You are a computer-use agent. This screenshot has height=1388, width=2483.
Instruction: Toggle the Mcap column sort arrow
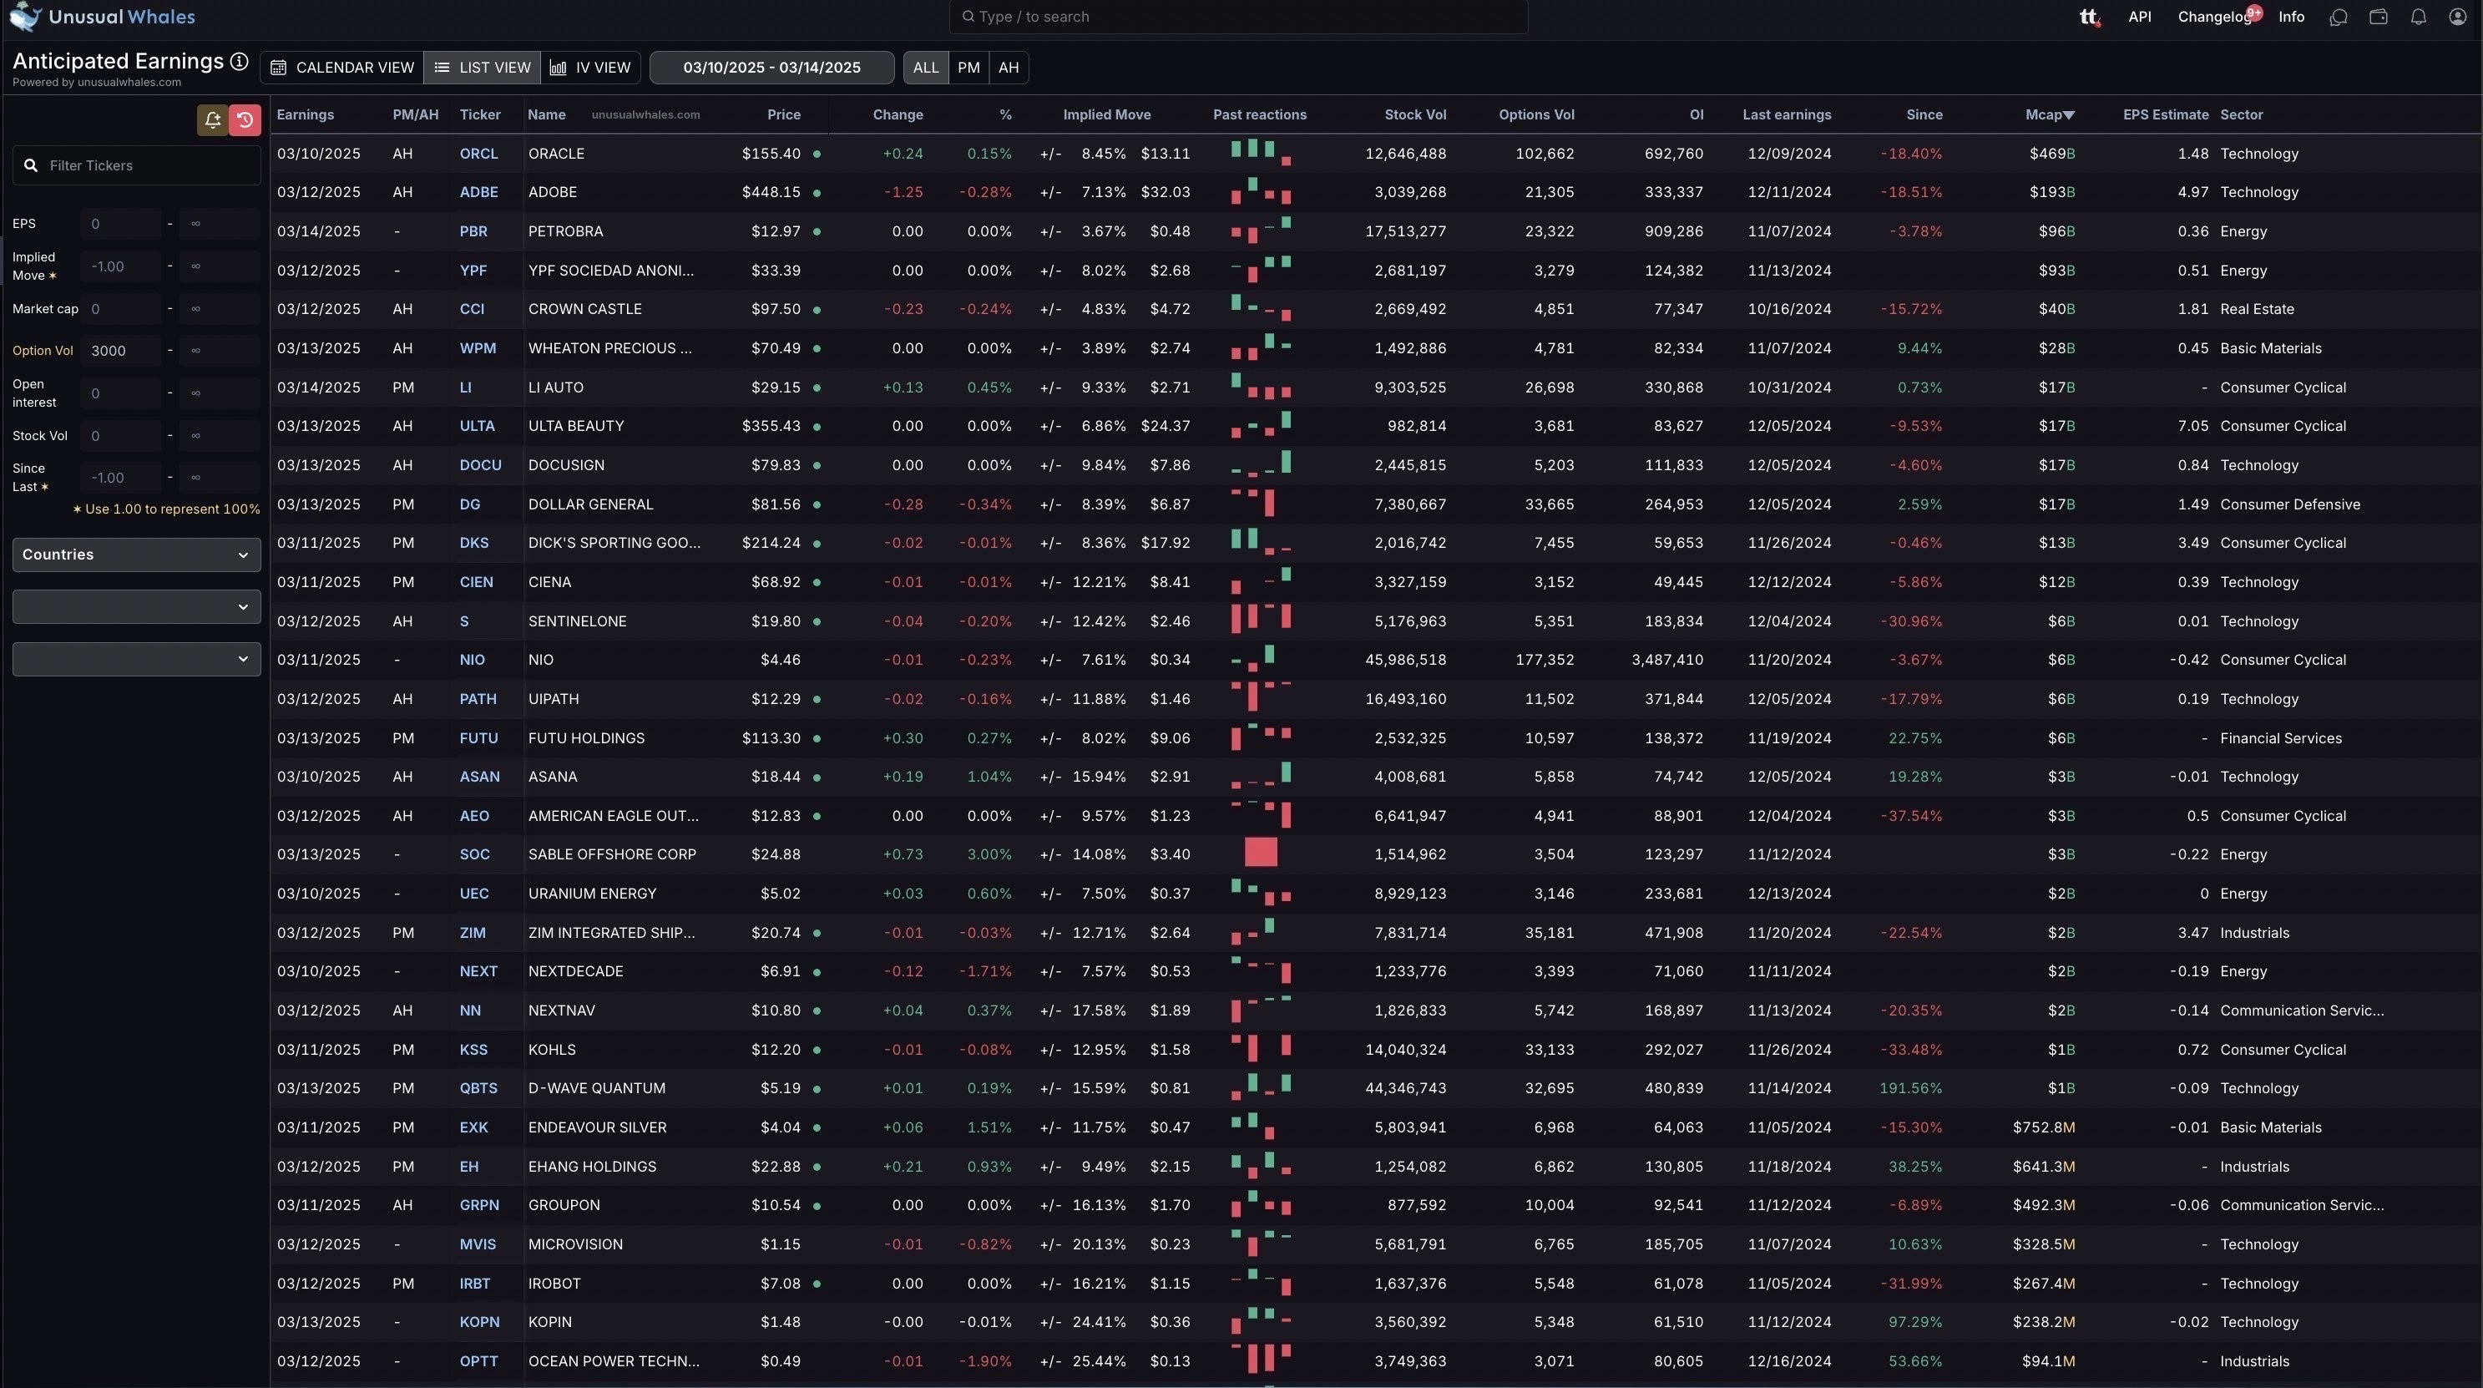(x=2071, y=114)
